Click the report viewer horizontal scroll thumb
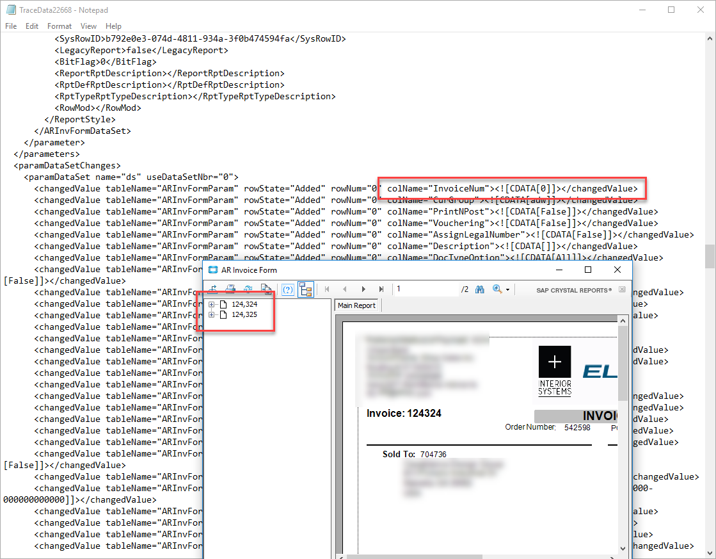 [415, 556]
